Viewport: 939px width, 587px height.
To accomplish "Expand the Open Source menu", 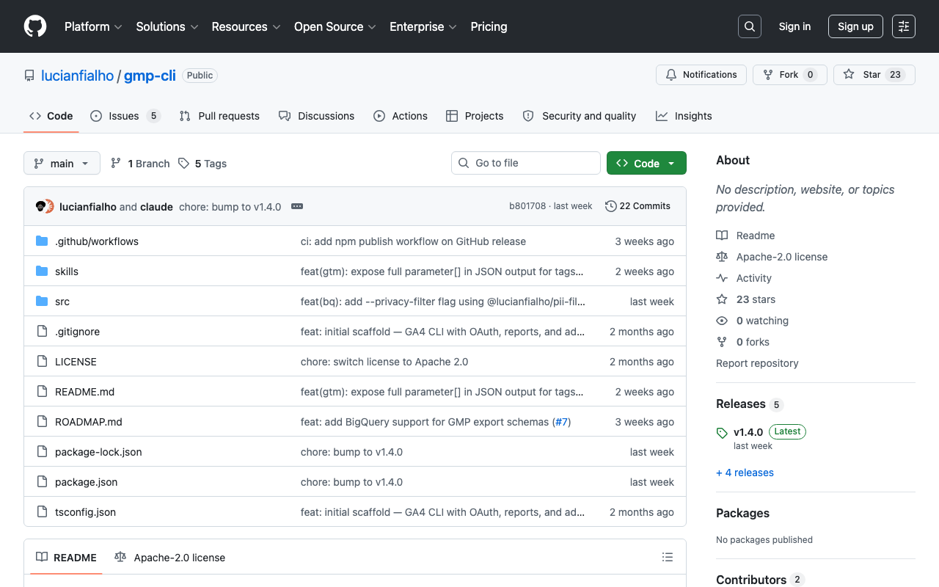I will click(335, 26).
